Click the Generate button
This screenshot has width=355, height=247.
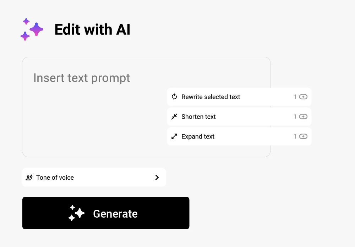click(106, 213)
